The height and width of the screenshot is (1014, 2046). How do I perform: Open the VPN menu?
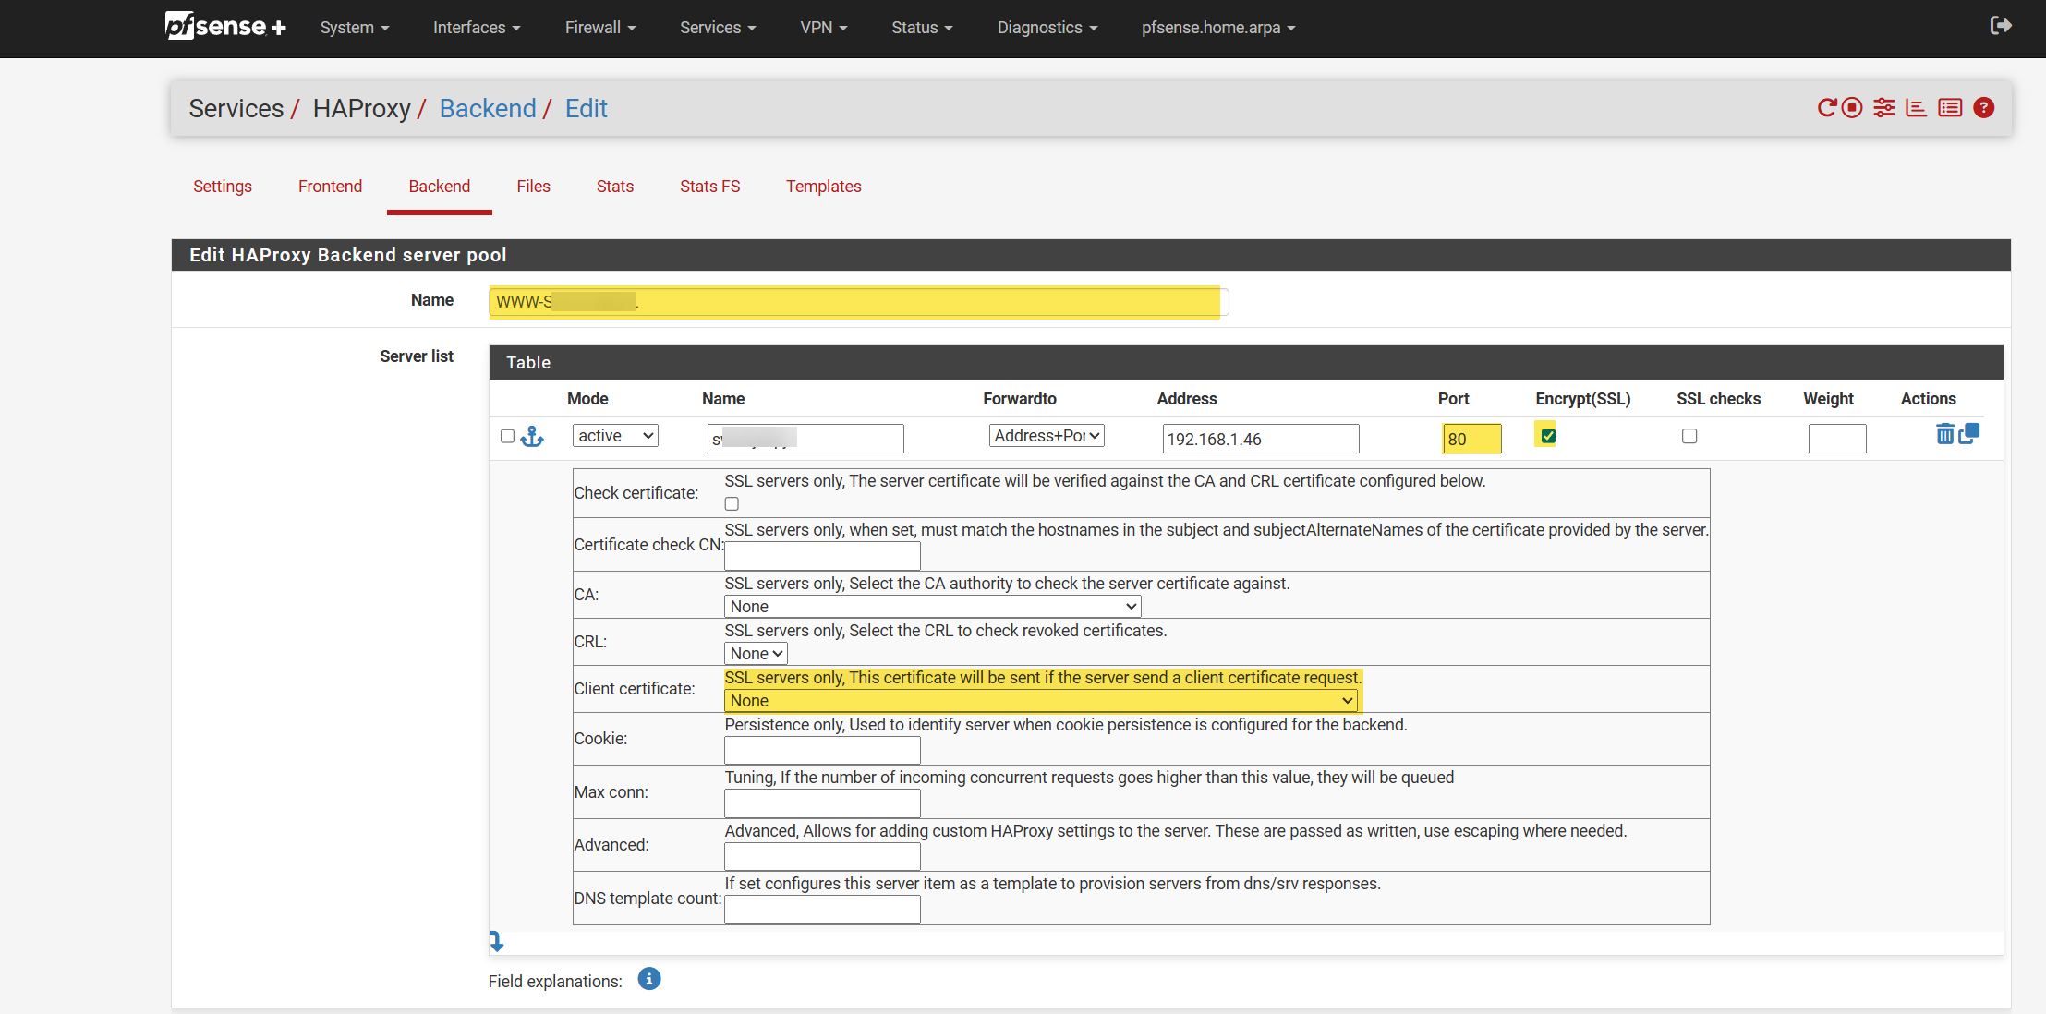tap(823, 28)
